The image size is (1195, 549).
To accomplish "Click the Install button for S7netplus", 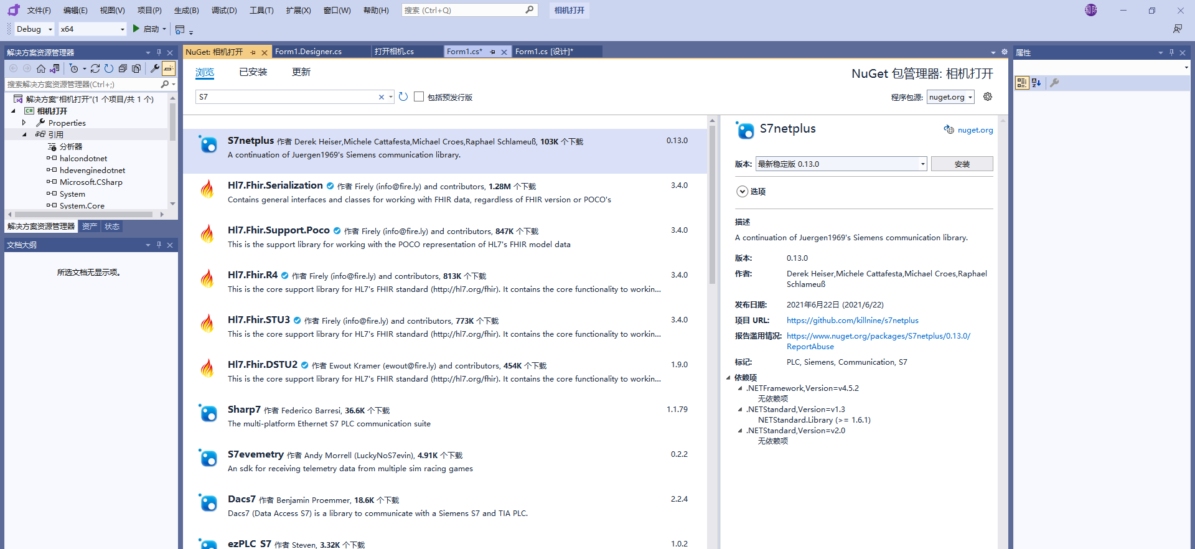I will tap(962, 164).
